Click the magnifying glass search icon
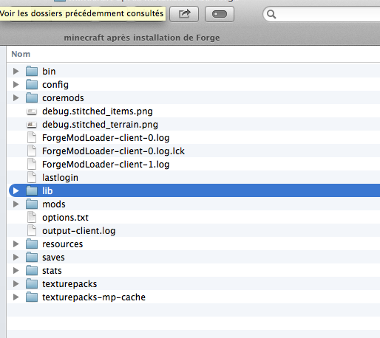 271,14
